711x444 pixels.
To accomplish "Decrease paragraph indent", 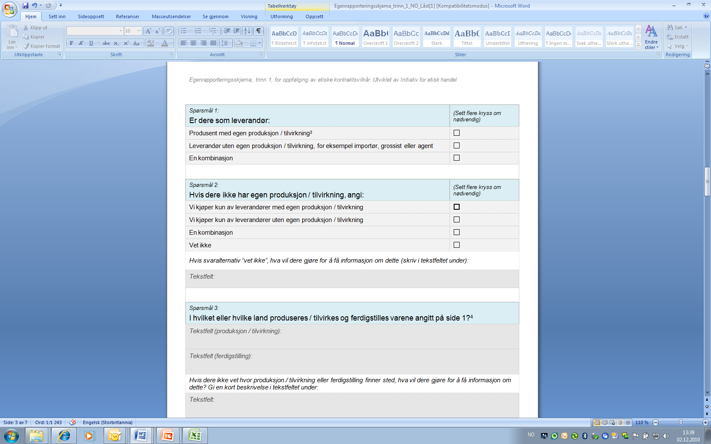I will click(227, 31).
